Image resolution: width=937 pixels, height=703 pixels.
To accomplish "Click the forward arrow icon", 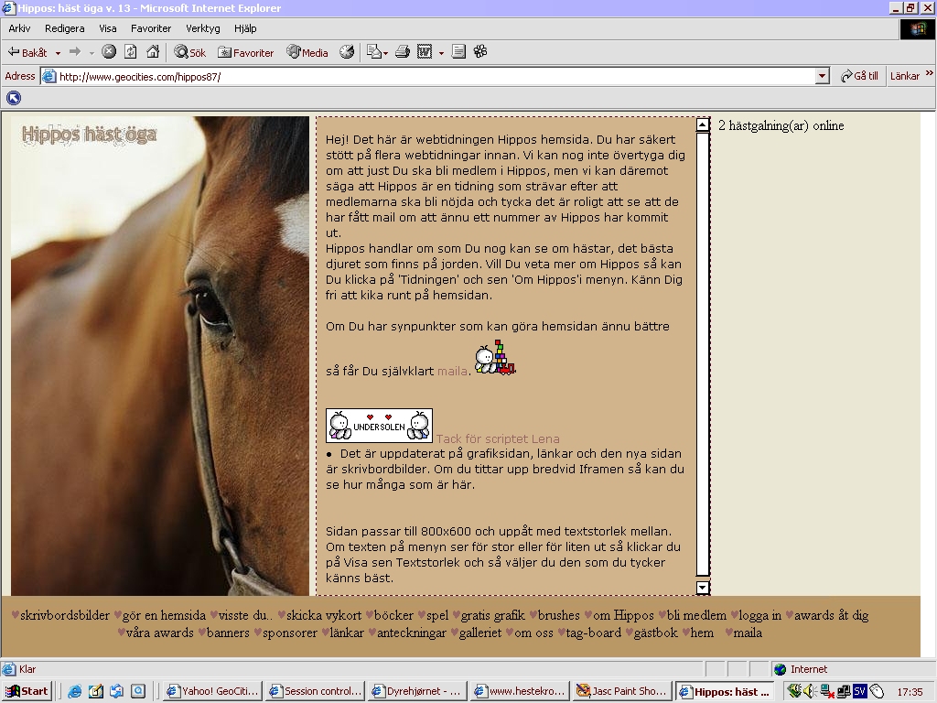I will (x=75, y=52).
